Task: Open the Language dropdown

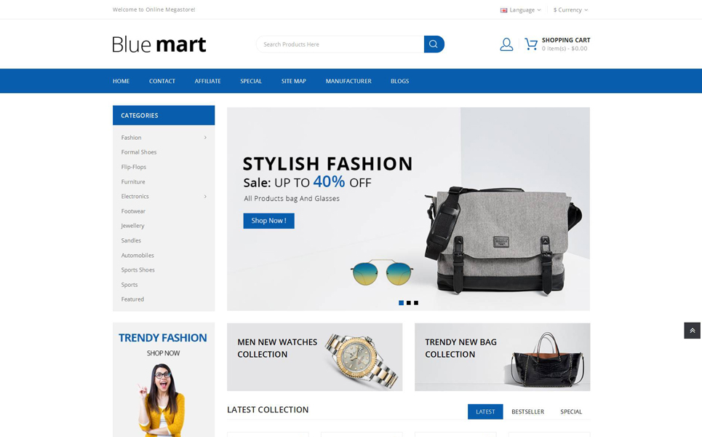Action: 521,10
